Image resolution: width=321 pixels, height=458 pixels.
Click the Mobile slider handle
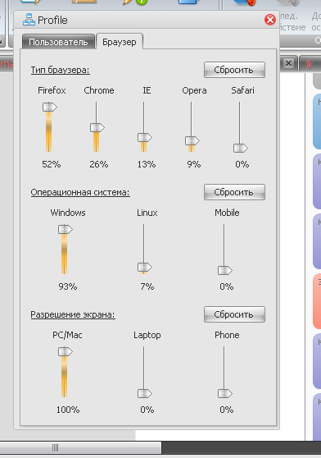(225, 271)
